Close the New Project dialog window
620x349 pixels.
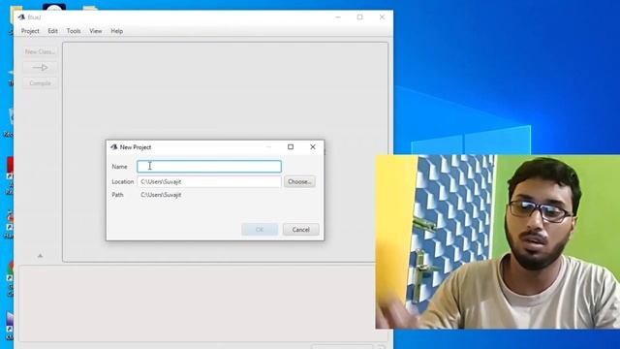click(x=313, y=146)
